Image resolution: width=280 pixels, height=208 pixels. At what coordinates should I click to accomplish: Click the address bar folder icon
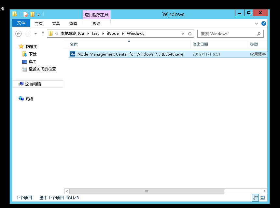[51, 33]
